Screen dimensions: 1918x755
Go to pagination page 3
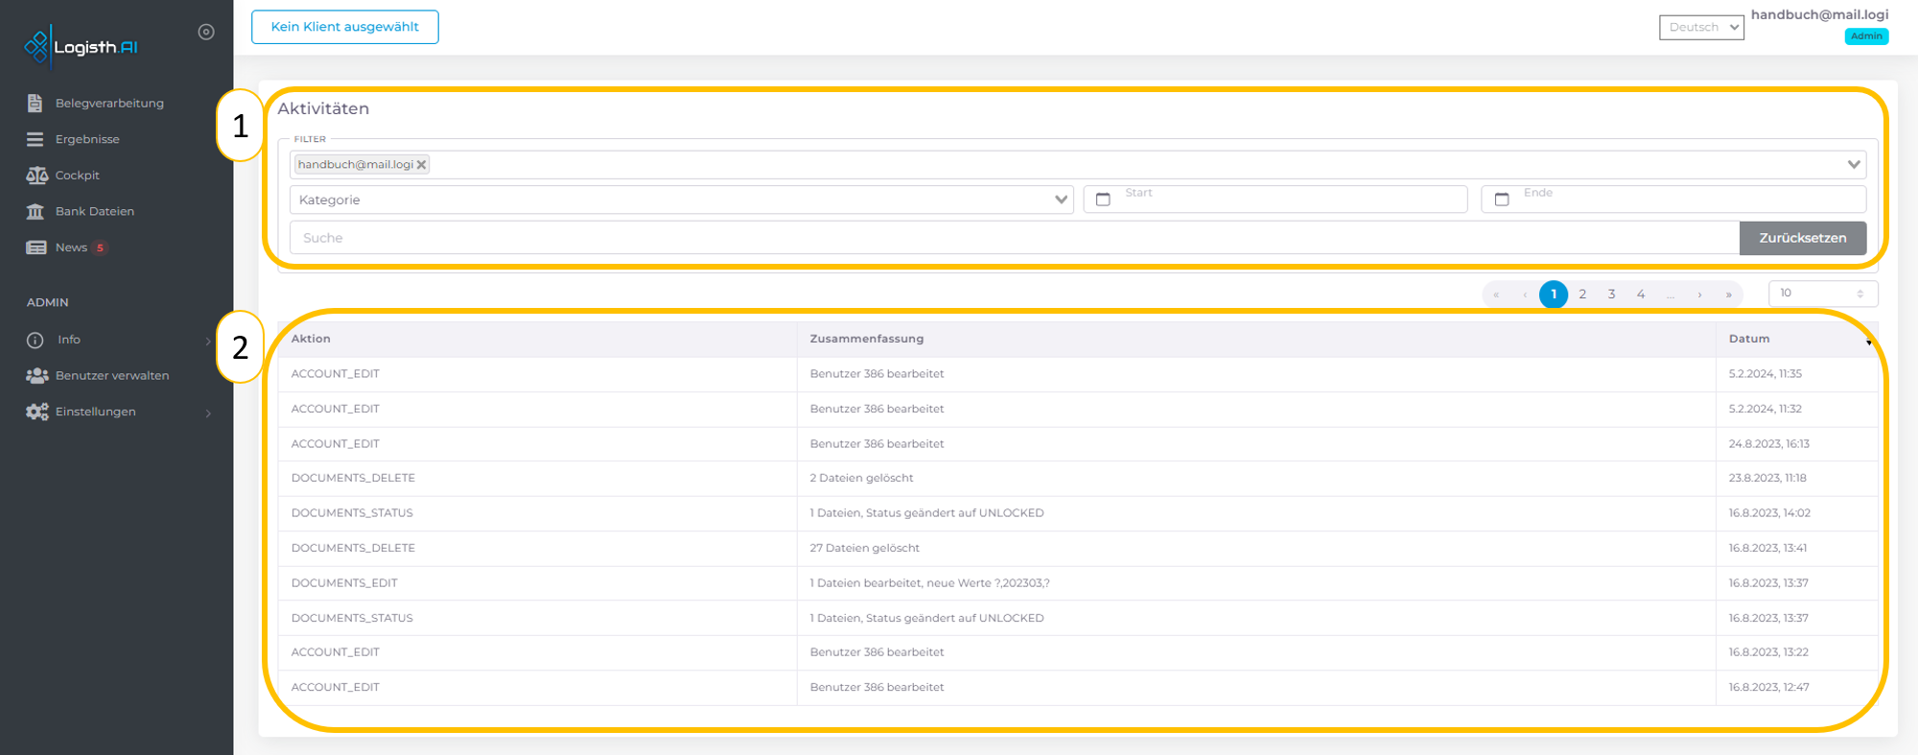[x=1612, y=295]
